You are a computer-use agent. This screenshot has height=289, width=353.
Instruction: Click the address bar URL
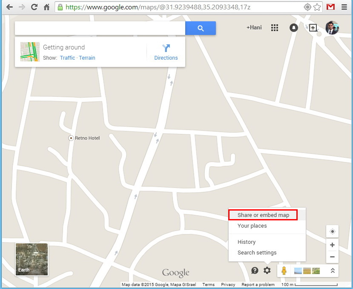(x=158, y=7)
